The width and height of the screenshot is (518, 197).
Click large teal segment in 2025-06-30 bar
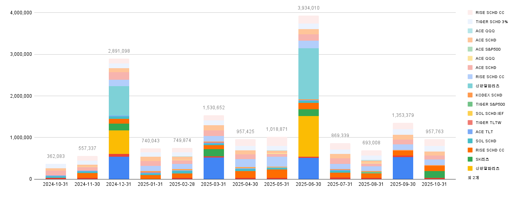308,73
